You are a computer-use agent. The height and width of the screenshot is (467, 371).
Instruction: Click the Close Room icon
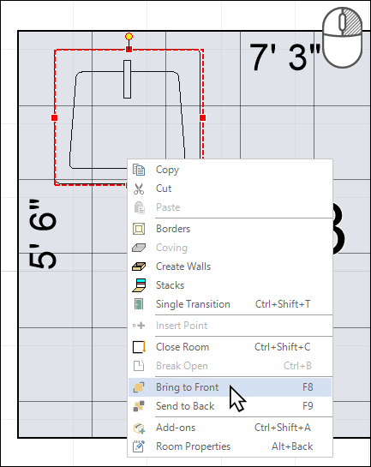tap(139, 347)
